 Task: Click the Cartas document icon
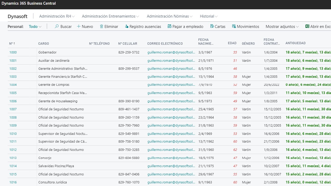[212, 26]
